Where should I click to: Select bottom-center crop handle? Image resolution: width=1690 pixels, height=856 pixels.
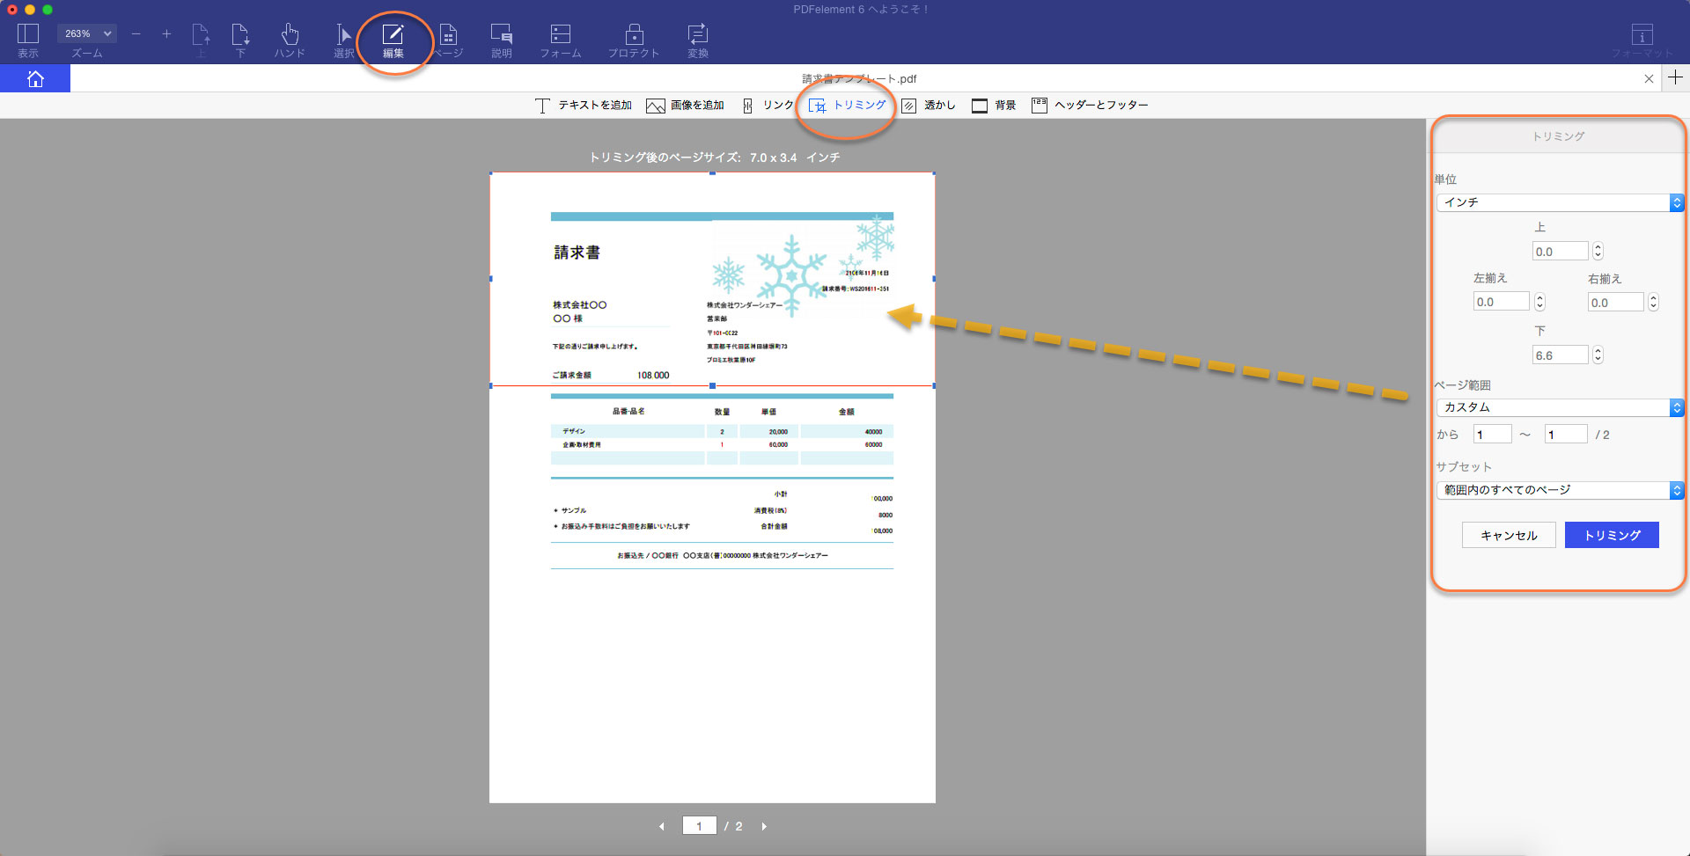click(x=712, y=385)
